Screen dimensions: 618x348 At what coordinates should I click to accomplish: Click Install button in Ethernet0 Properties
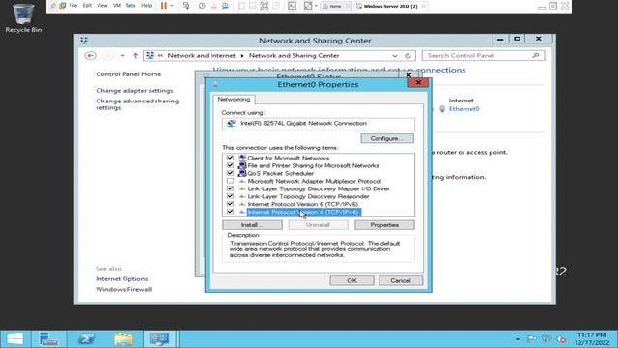252,225
